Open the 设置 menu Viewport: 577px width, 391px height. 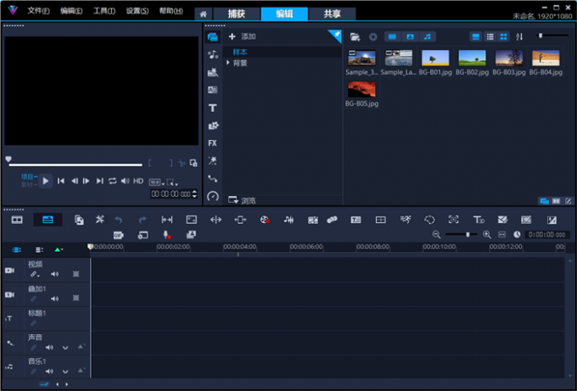click(137, 11)
